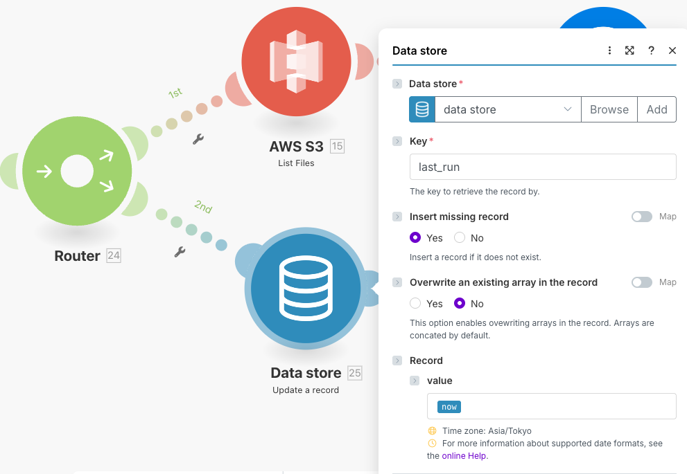Viewport: 687px width, 474px height.
Task: Expand the Data store panel to fullscreen
Action: (629, 51)
